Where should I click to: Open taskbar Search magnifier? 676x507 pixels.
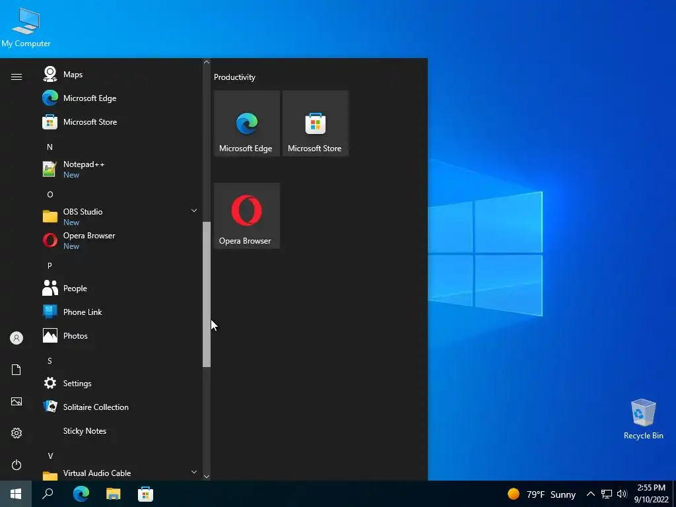coord(48,494)
